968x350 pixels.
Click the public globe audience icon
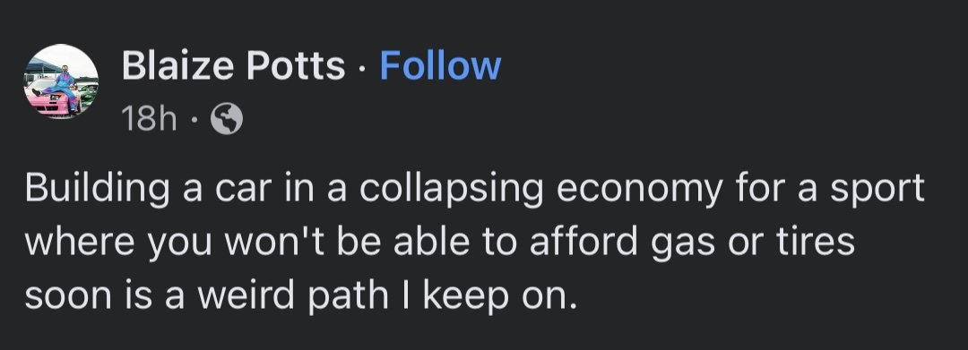click(x=227, y=119)
